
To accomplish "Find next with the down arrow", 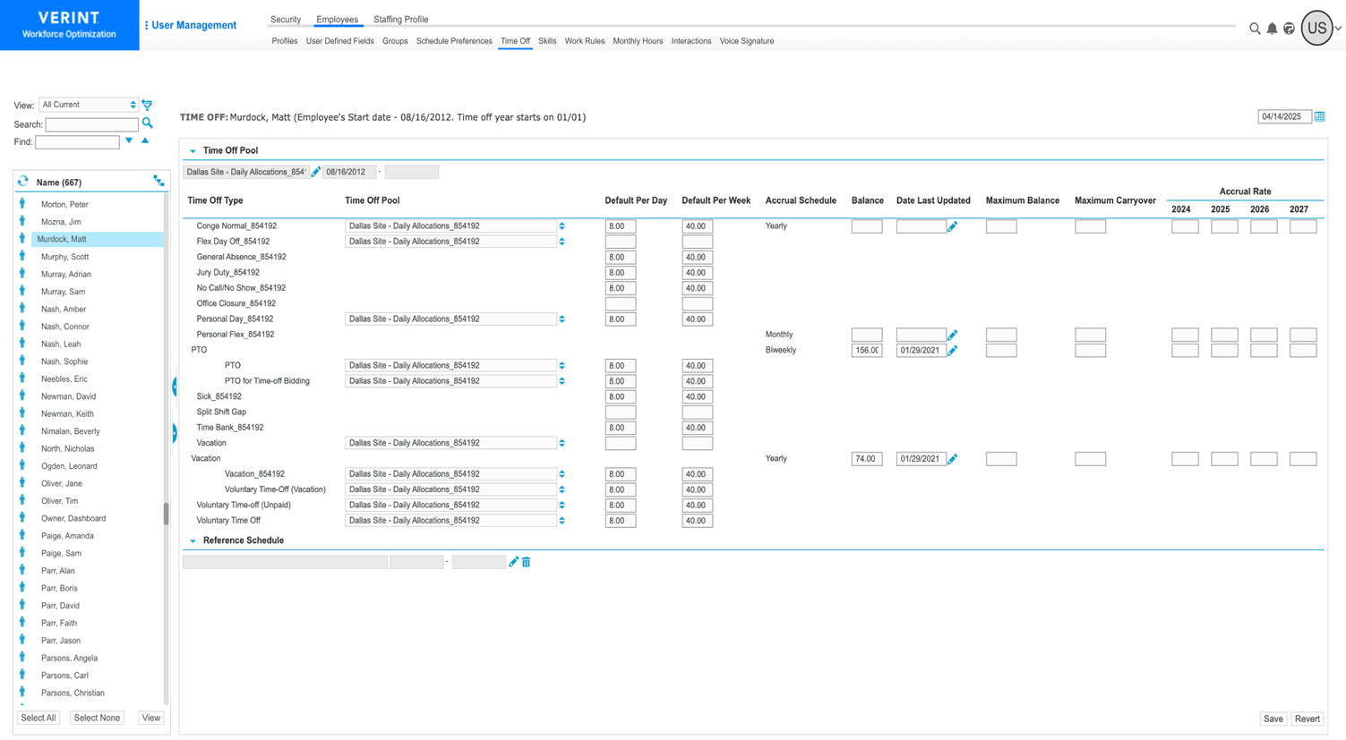I will pyautogui.click(x=129, y=140).
